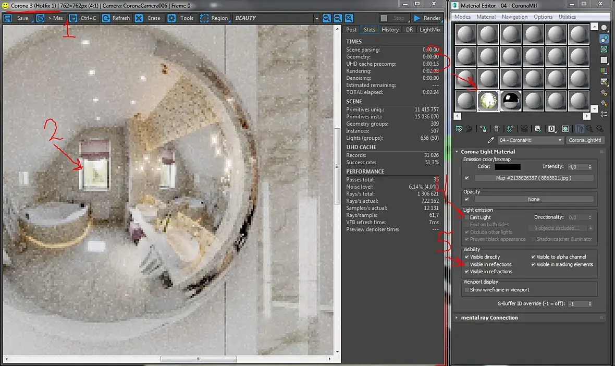Toggle Show wireframe in viewport checkbox

466,290
